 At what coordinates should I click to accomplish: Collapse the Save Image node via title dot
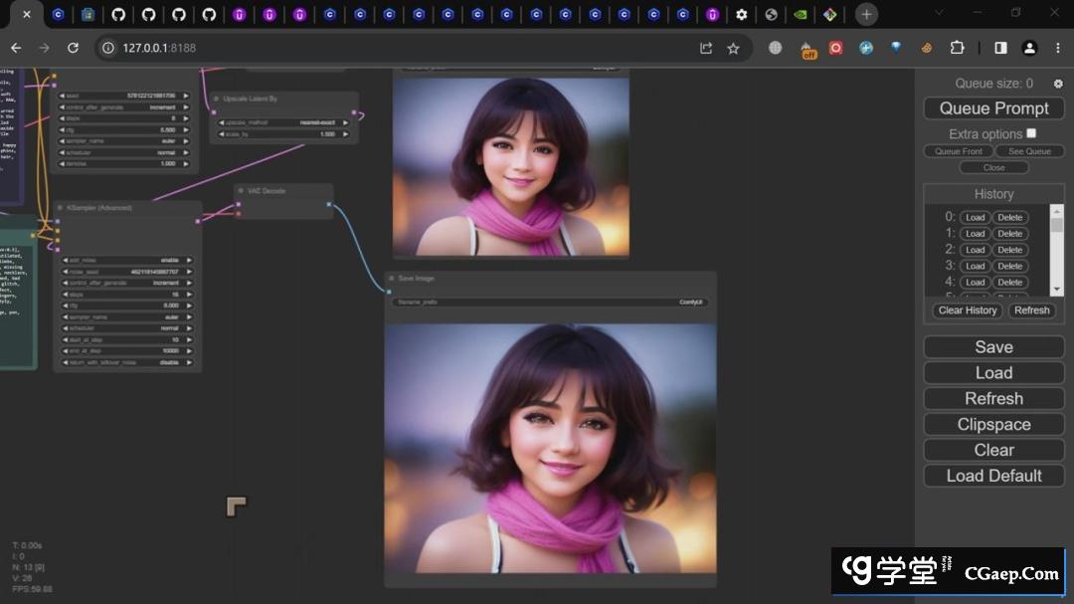pos(392,279)
